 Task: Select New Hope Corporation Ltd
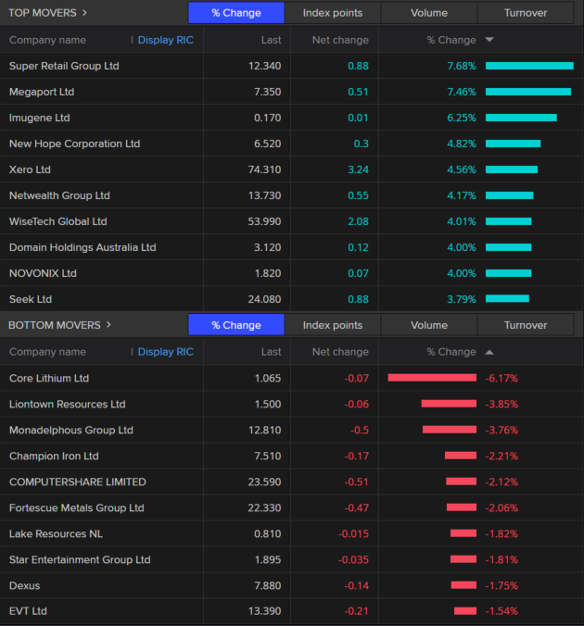click(x=75, y=144)
